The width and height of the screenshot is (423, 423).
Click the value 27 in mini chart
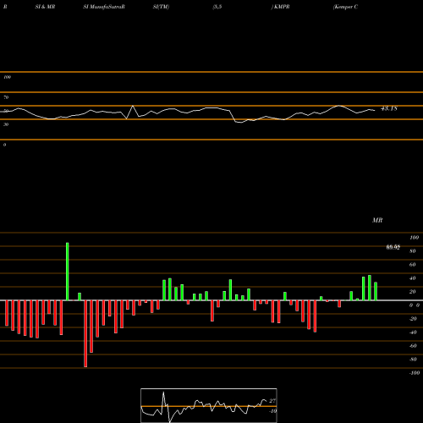[272, 401]
